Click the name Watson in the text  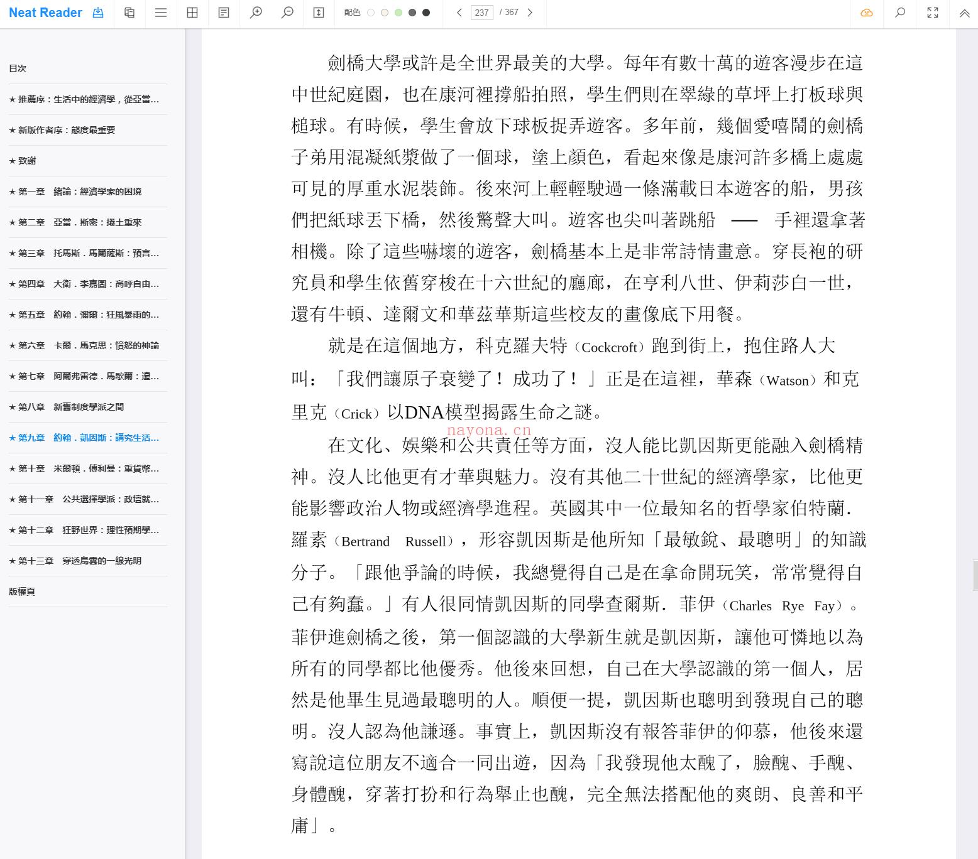(788, 381)
